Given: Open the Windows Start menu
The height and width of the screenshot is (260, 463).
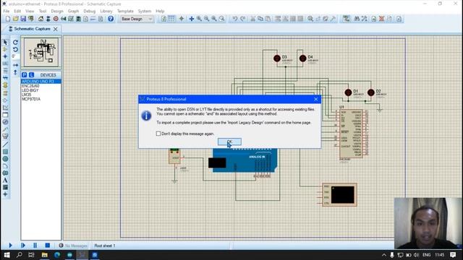Looking at the screenshot, I should (x=7, y=255).
